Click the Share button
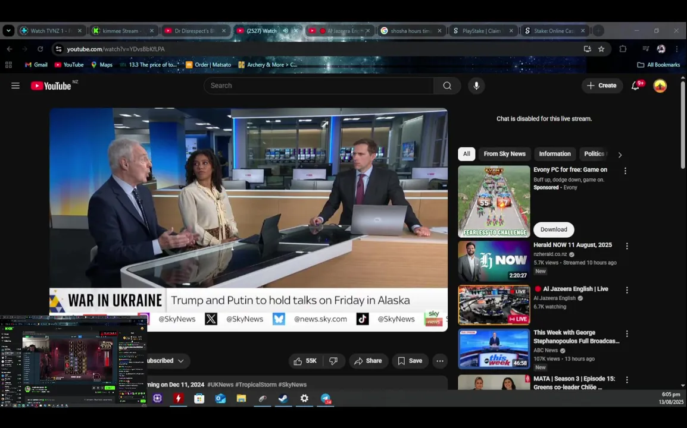This screenshot has height=428, width=687. (x=369, y=361)
